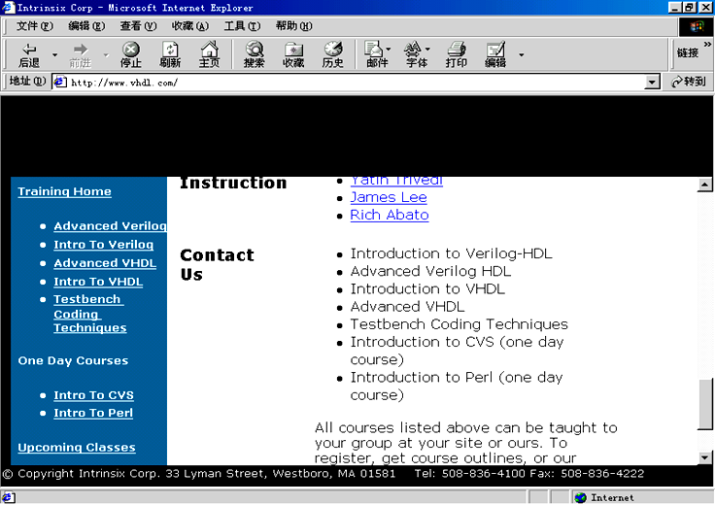Screen dimensions: 715x505
Task: Open the Yatin Trivedi instructor link
Action: 396,182
